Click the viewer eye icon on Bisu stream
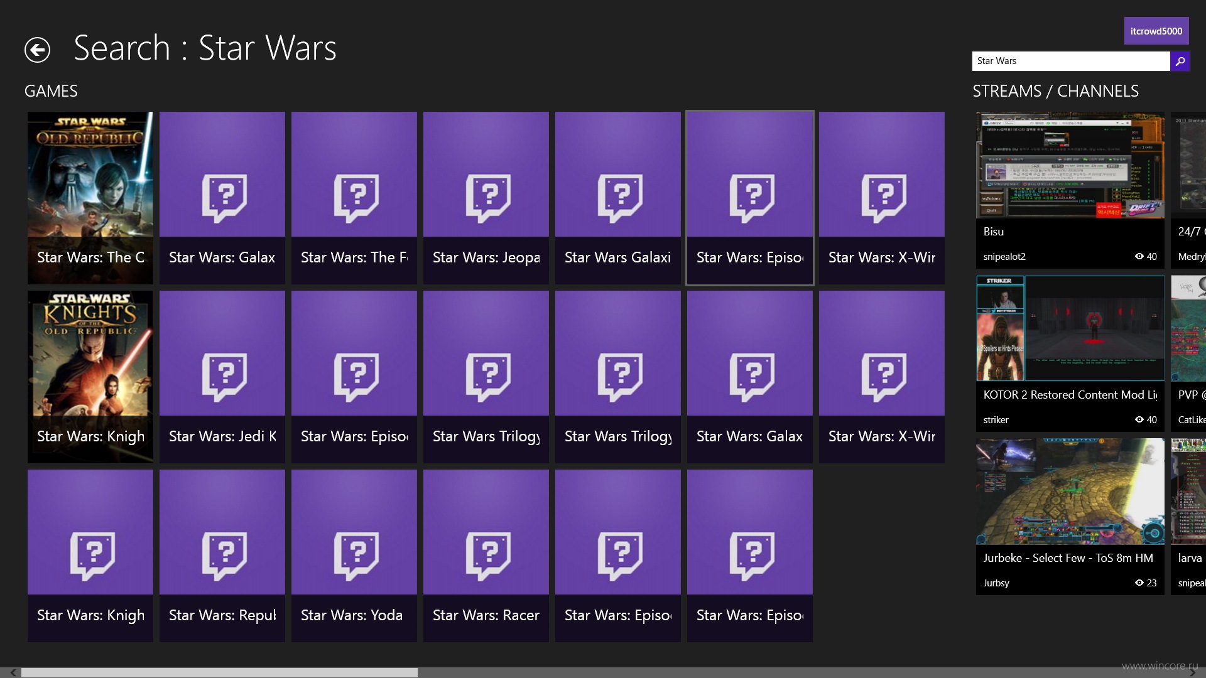 pyautogui.click(x=1139, y=256)
